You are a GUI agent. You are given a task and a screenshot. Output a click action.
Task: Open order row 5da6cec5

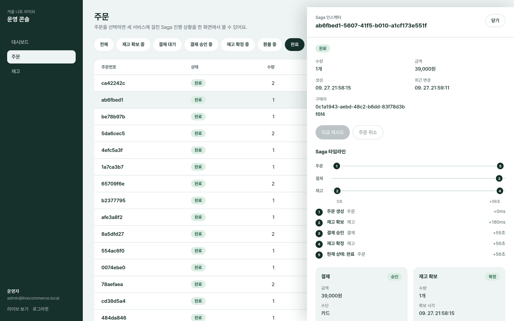coord(200,133)
